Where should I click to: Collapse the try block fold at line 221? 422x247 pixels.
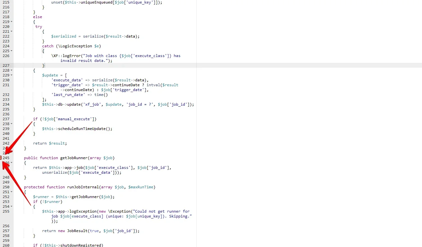click(12, 31)
